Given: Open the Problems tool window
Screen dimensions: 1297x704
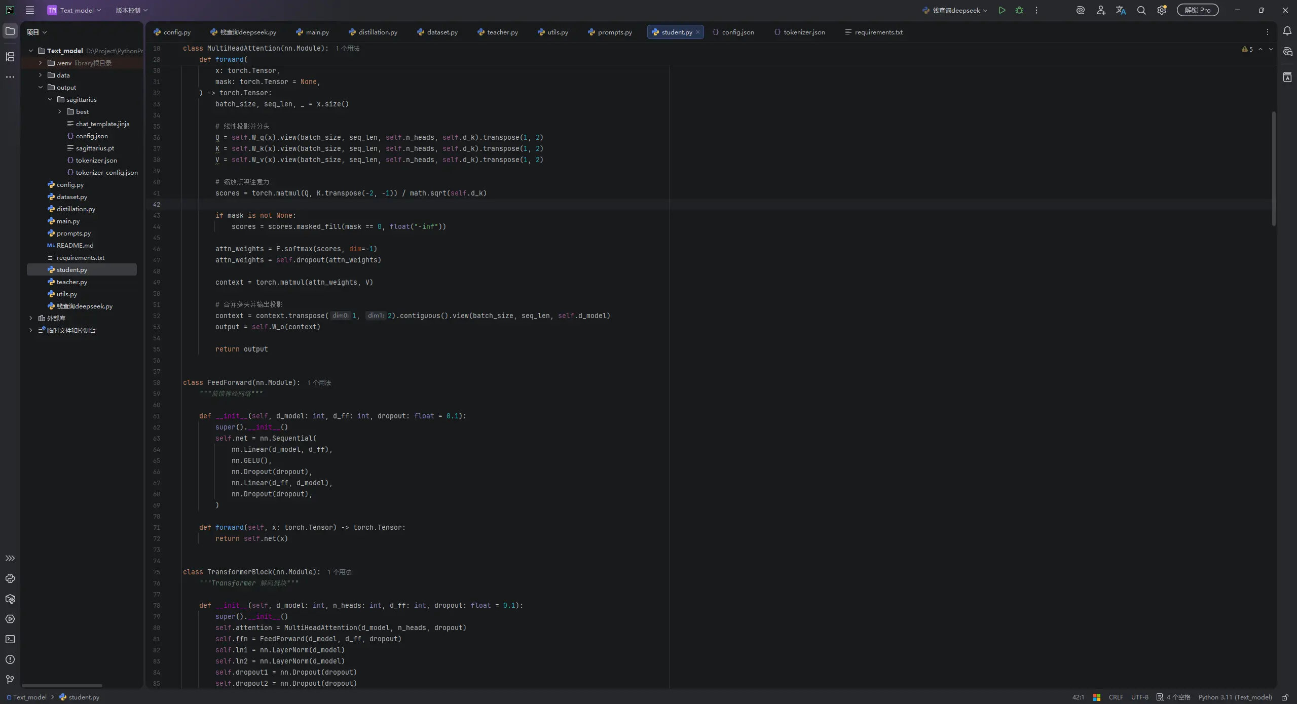Looking at the screenshot, I should click(10, 659).
